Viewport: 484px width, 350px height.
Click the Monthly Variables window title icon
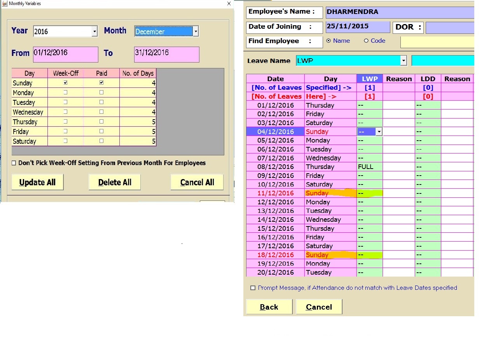[4, 3]
